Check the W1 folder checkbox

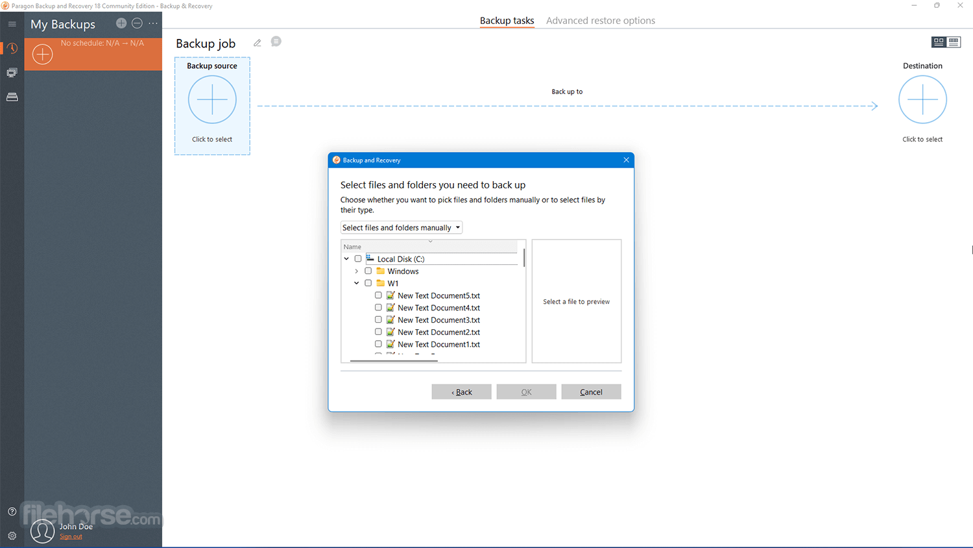click(368, 283)
